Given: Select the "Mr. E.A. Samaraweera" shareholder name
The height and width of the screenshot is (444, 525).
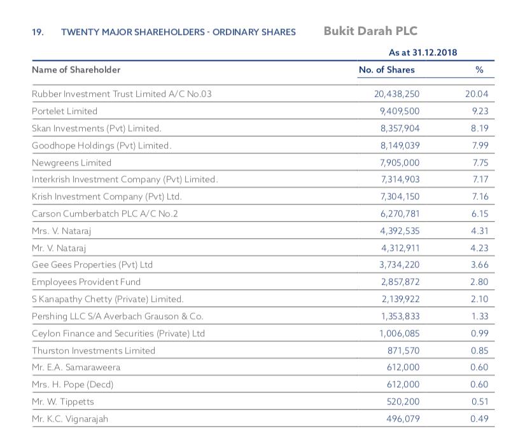Looking at the screenshot, I should coord(76,368).
